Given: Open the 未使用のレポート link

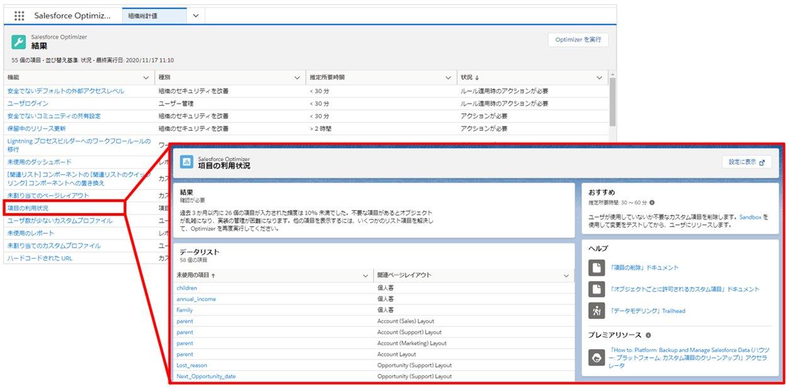Looking at the screenshot, I should tap(31, 233).
